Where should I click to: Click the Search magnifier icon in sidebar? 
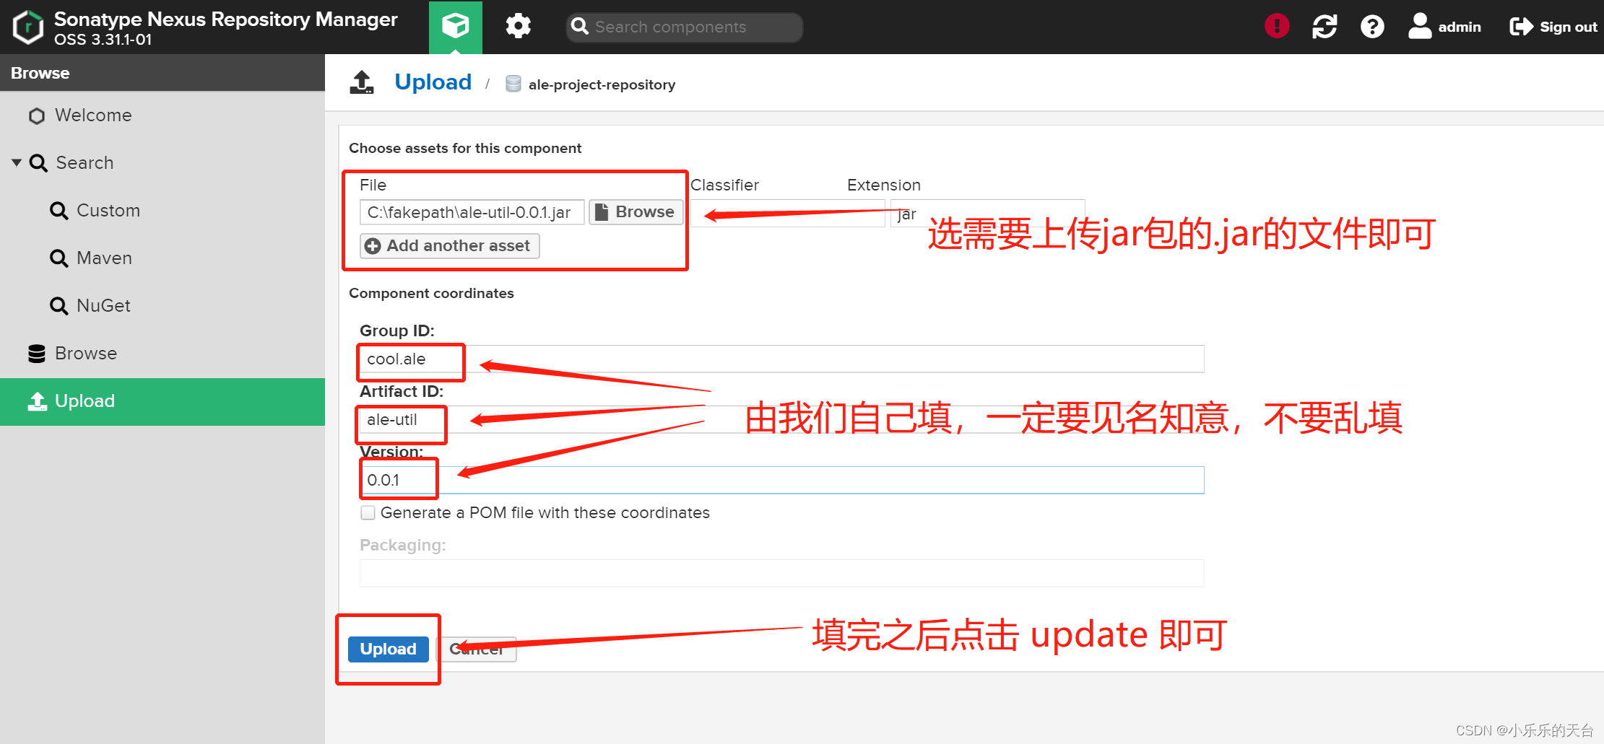pos(38,163)
